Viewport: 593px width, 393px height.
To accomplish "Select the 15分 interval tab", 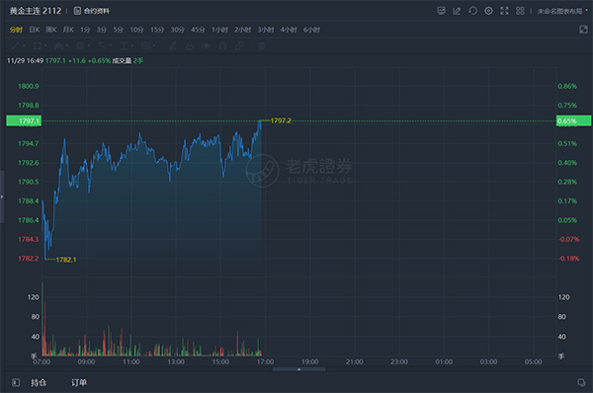I will 157,30.
